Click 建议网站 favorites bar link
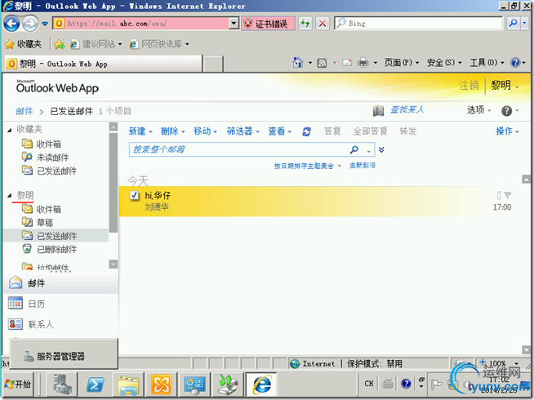The image size is (534, 400). point(96,44)
